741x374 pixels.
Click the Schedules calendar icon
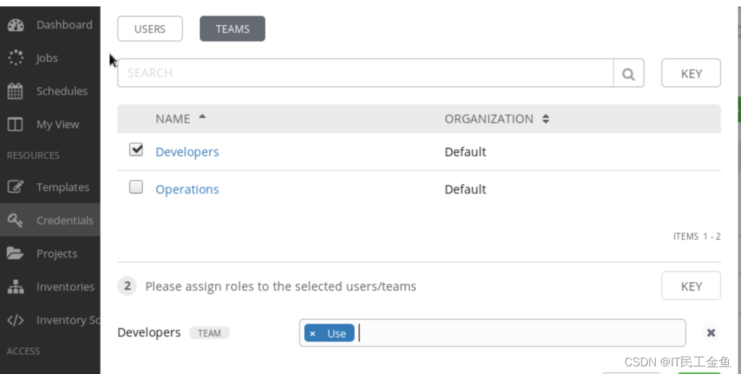[15, 92]
